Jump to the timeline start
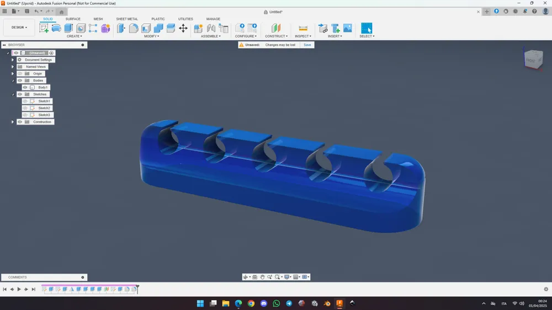Screen dimensions: 552x310 click(4, 289)
